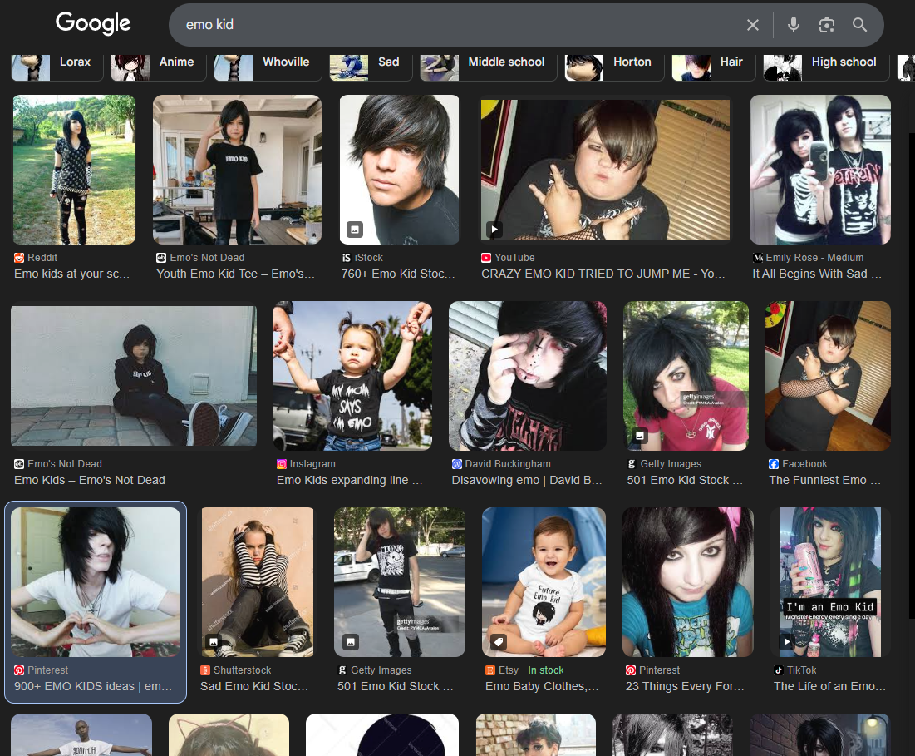Image resolution: width=915 pixels, height=756 pixels.
Task: Start voice search with microphone icon
Action: (x=793, y=25)
